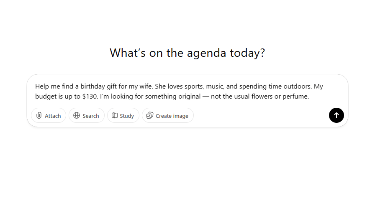Image resolution: width=375 pixels, height=198 pixels.
Task: Click the paperclip Attach icon
Action: [39, 116]
